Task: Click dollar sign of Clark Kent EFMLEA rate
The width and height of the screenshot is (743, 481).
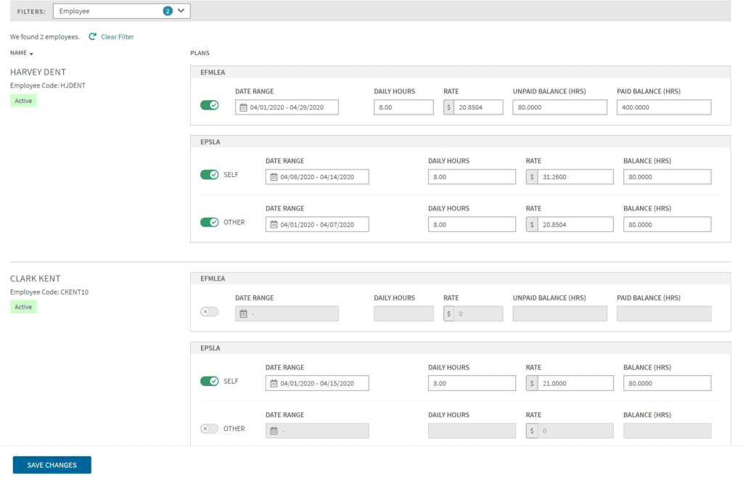Action: click(448, 313)
